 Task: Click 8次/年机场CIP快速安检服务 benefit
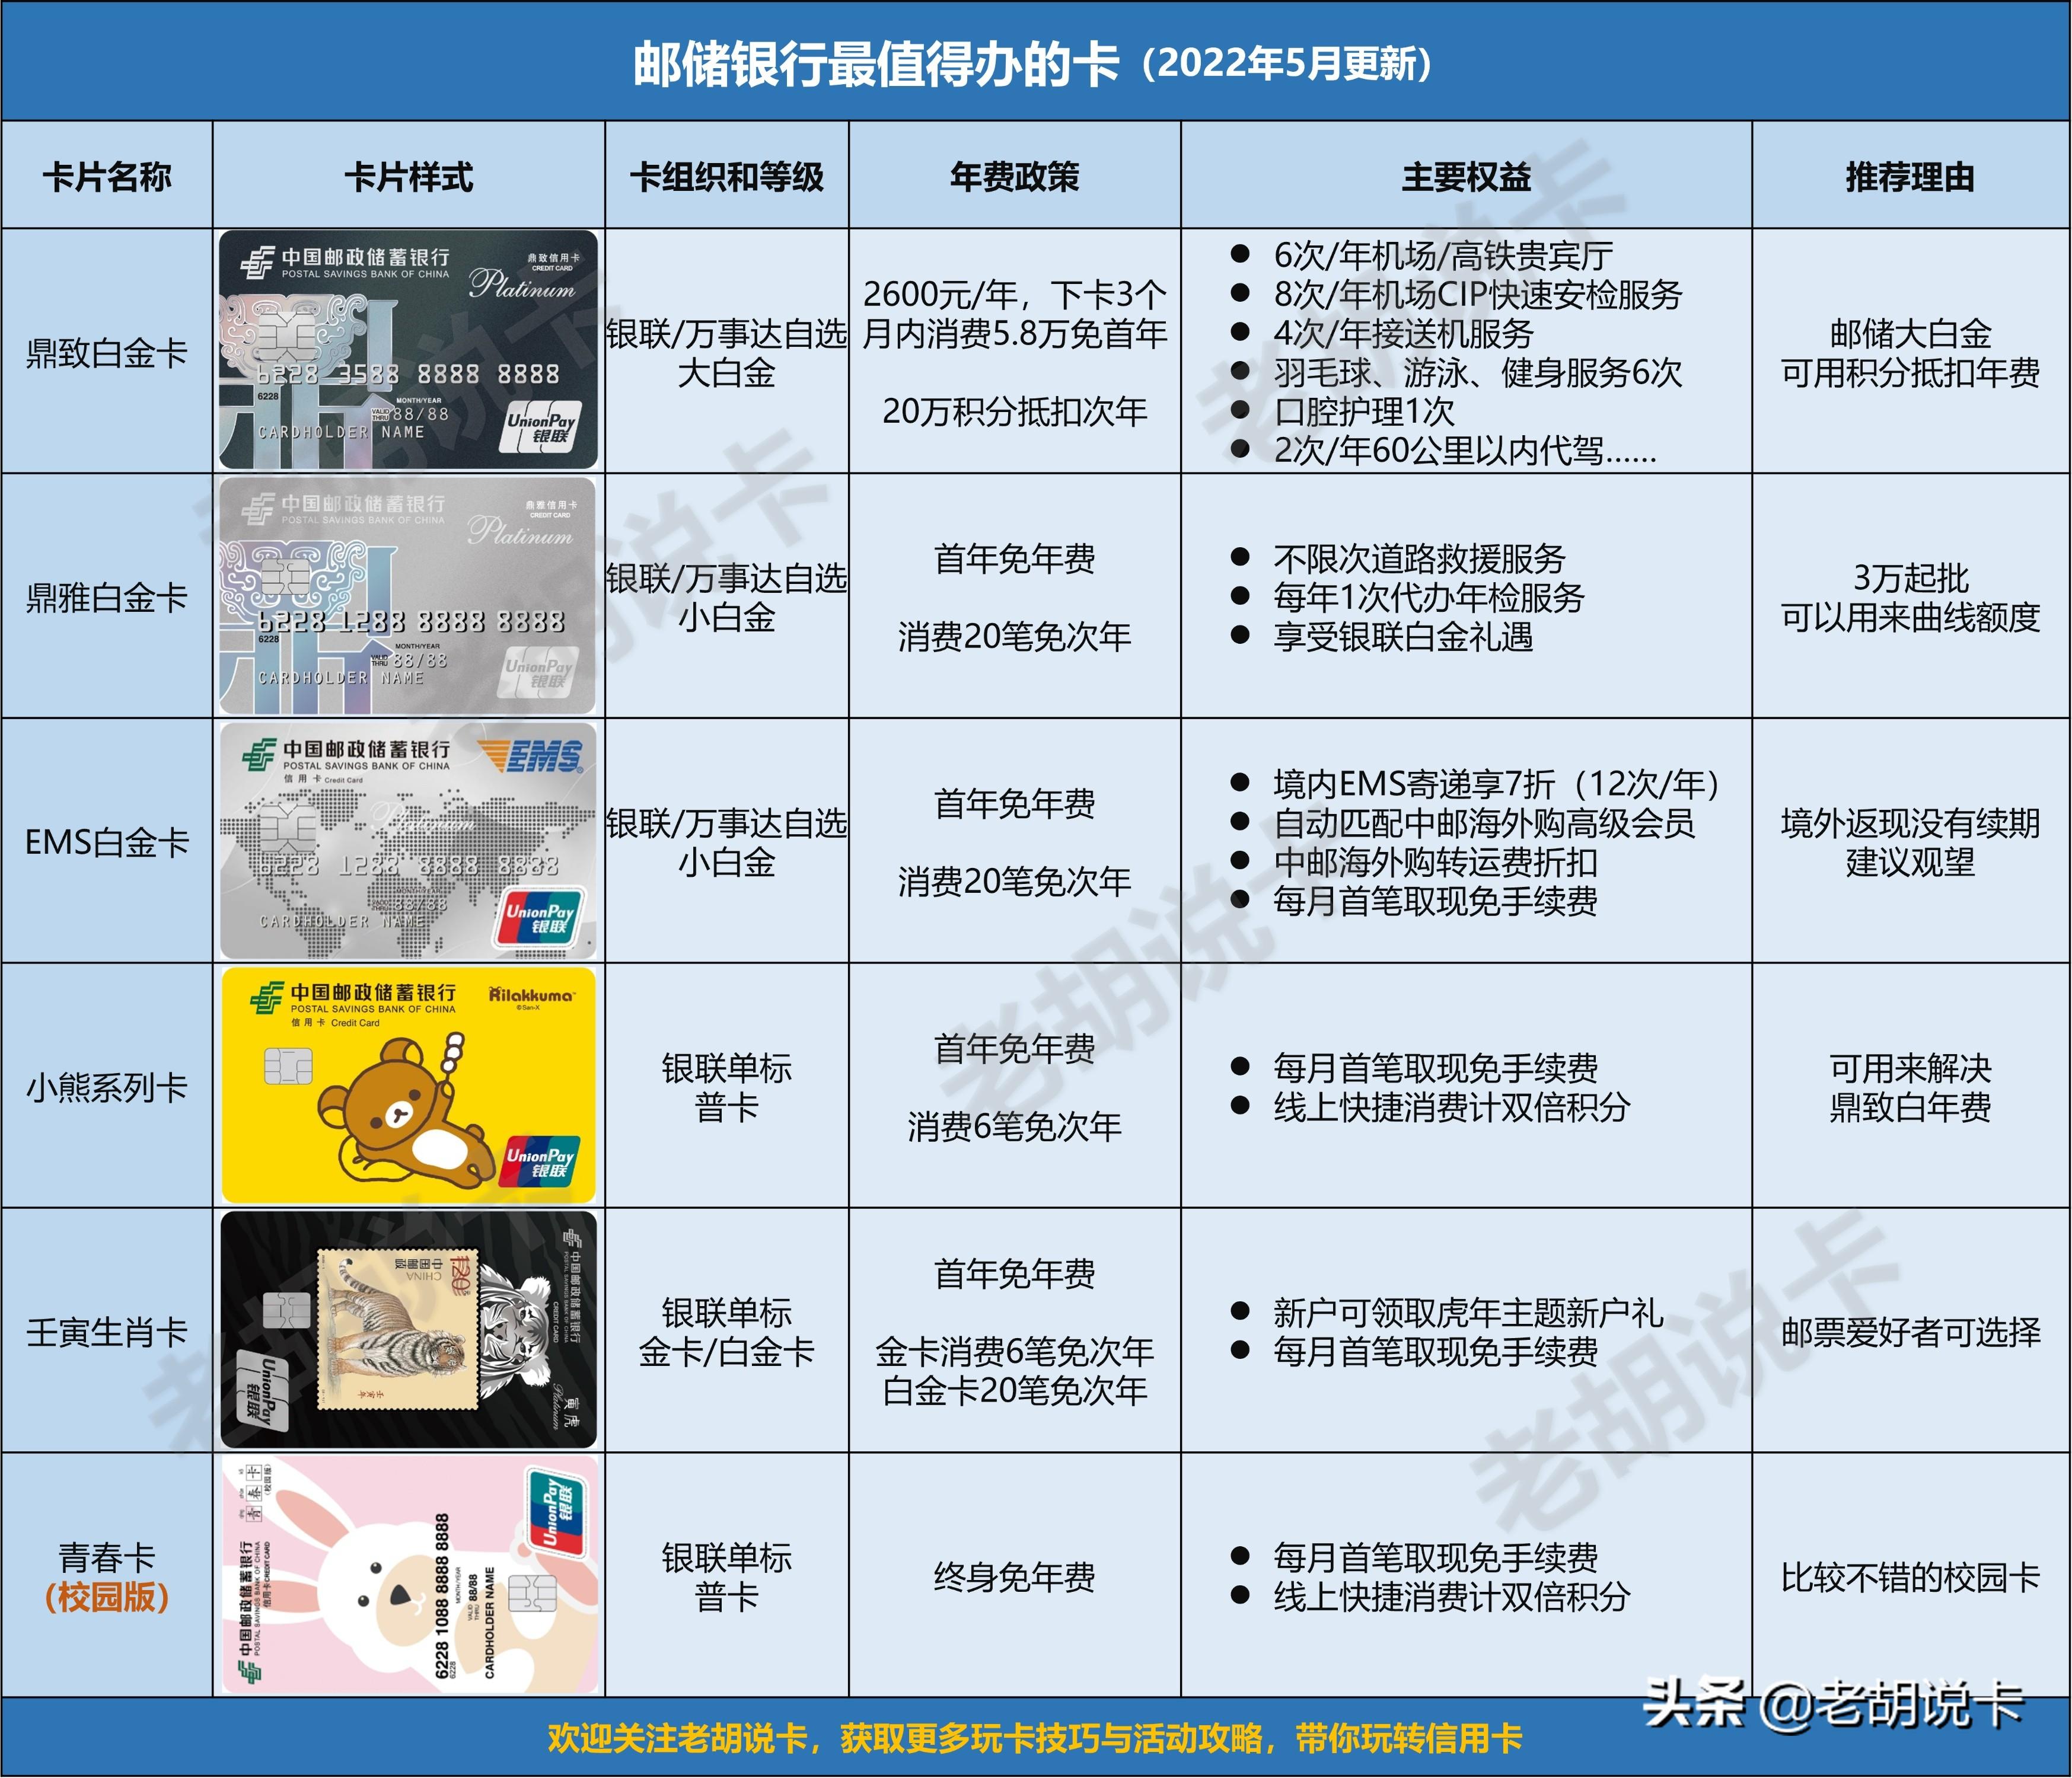(x=1478, y=294)
